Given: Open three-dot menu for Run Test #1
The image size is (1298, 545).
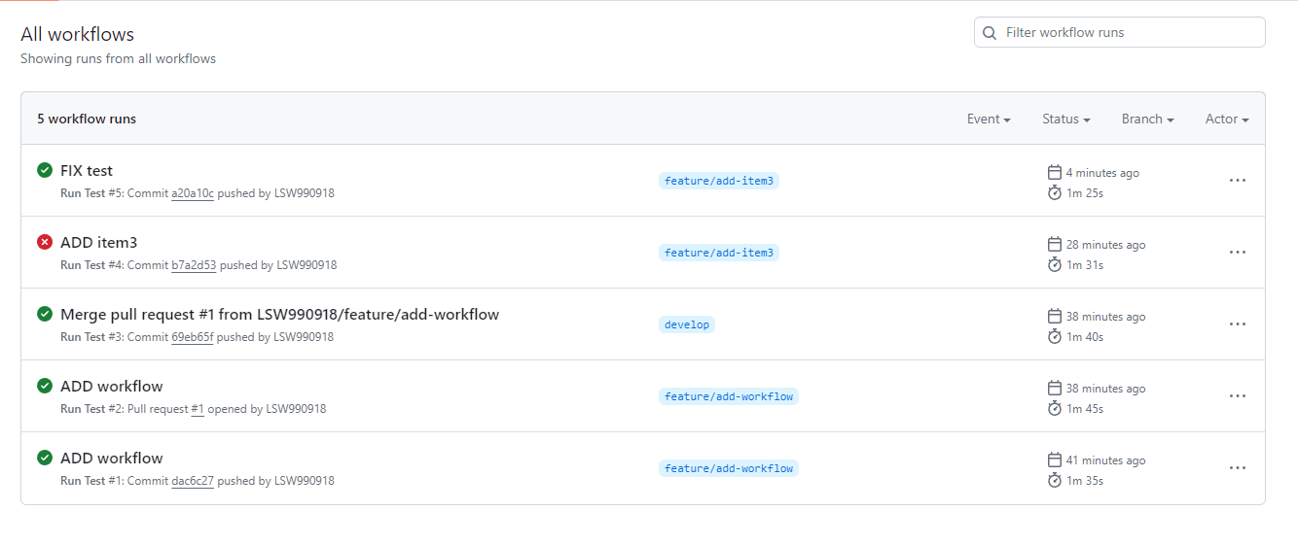Looking at the screenshot, I should coord(1238,468).
